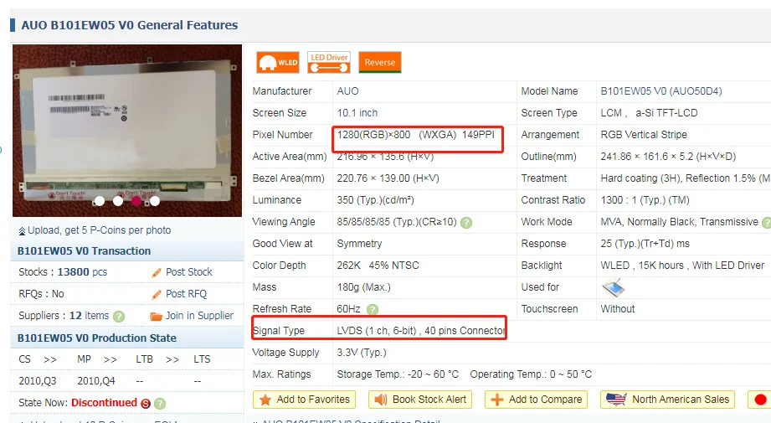Click B101EW05 V0 Production State header
The height and width of the screenshot is (423, 771).
[97, 338]
